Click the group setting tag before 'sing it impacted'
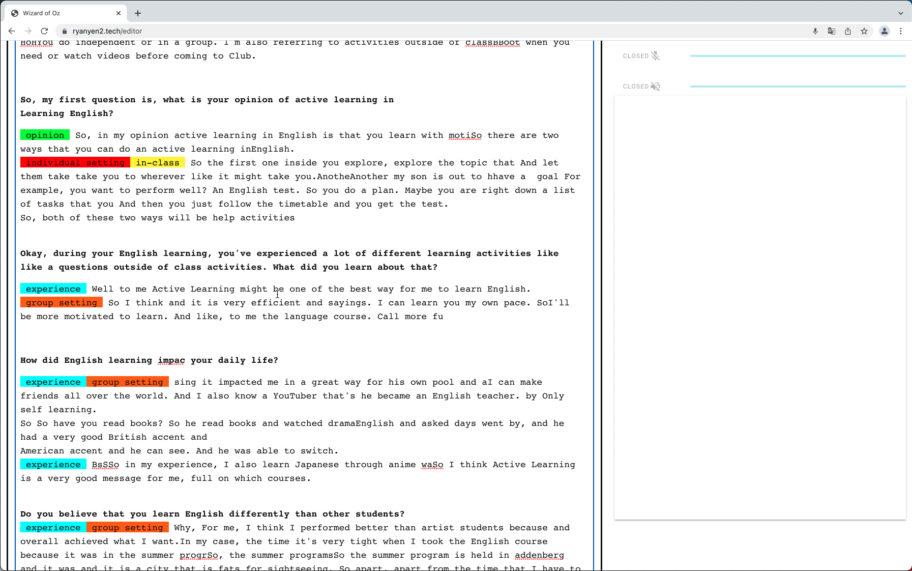Viewport: 912px width, 571px height. (x=128, y=382)
